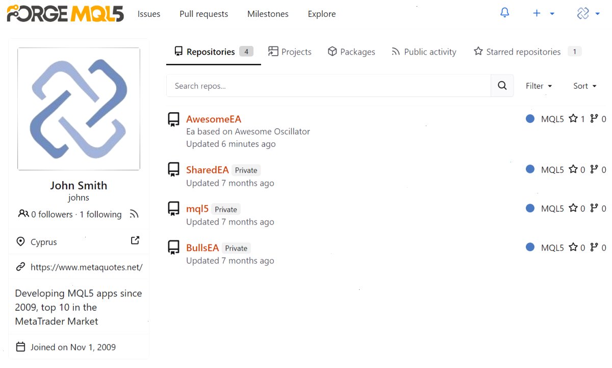Open the notifications bell

(x=504, y=13)
